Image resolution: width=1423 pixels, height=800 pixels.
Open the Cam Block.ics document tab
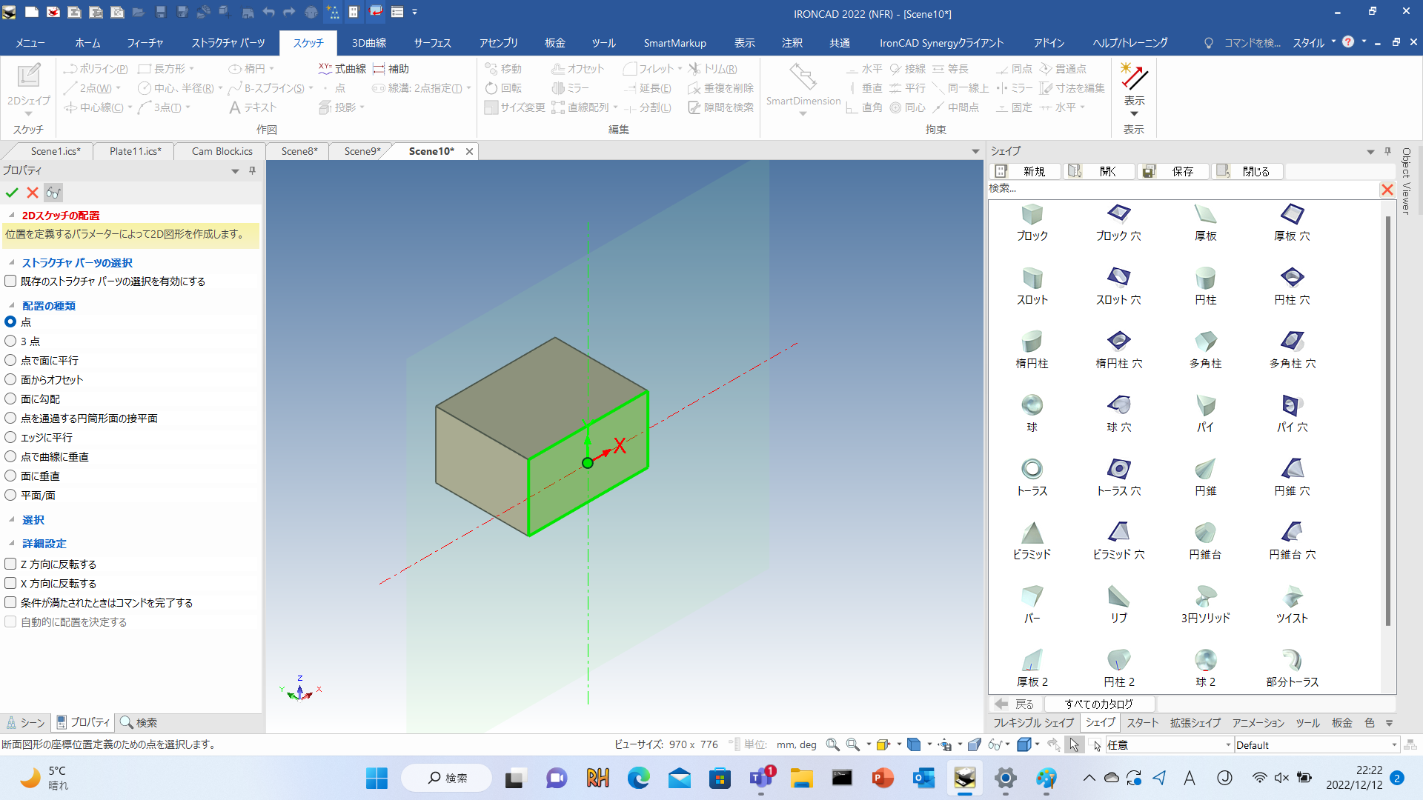[x=222, y=151]
